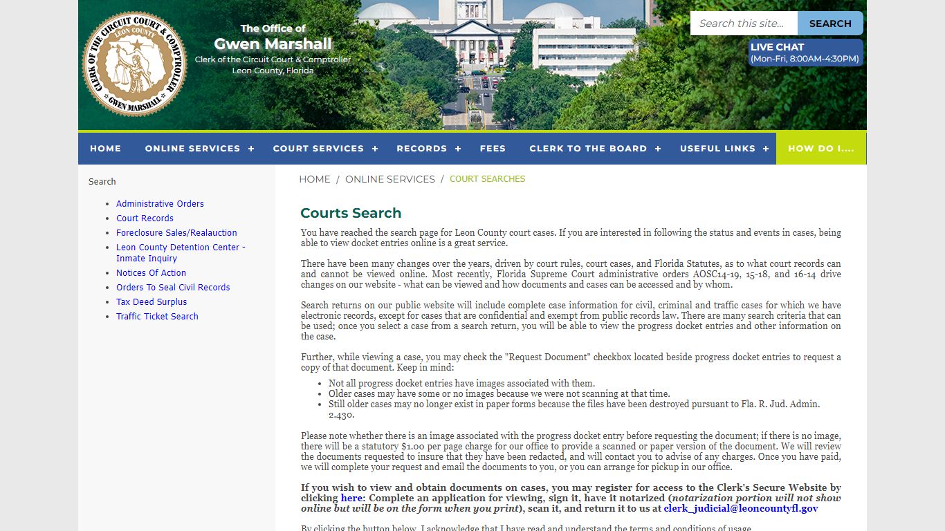
Task: Open Foreclosure Sales/Realauction link
Action: 176,233
